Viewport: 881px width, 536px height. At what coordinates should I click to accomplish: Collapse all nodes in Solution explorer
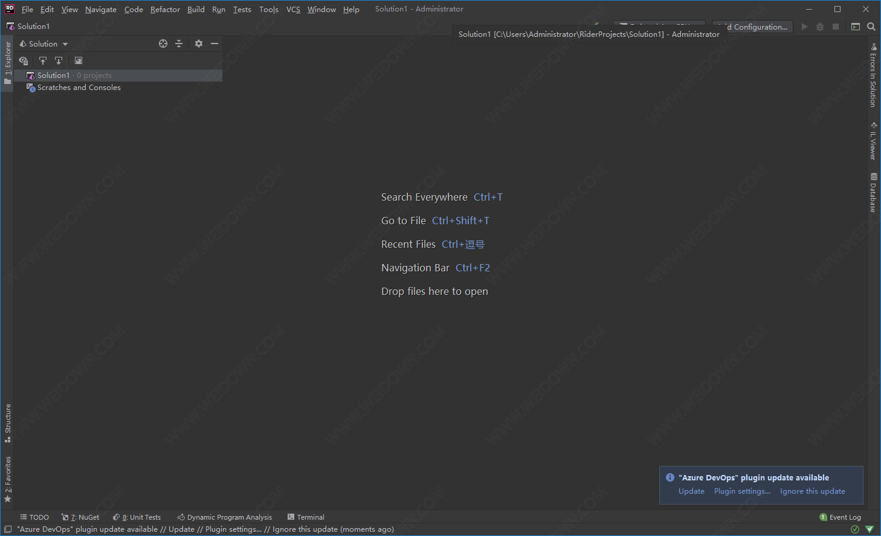point(179,44)
